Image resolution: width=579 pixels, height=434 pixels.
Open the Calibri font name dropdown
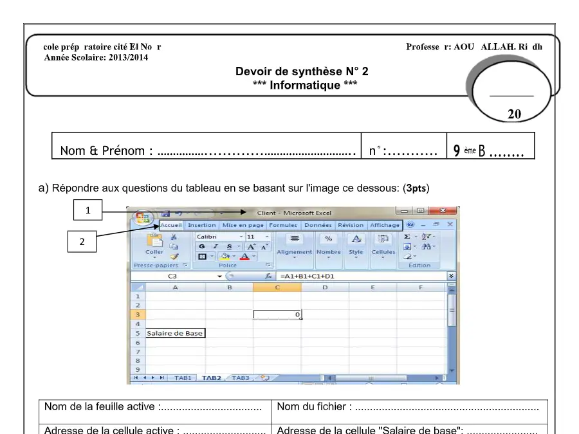coord(241,237)
